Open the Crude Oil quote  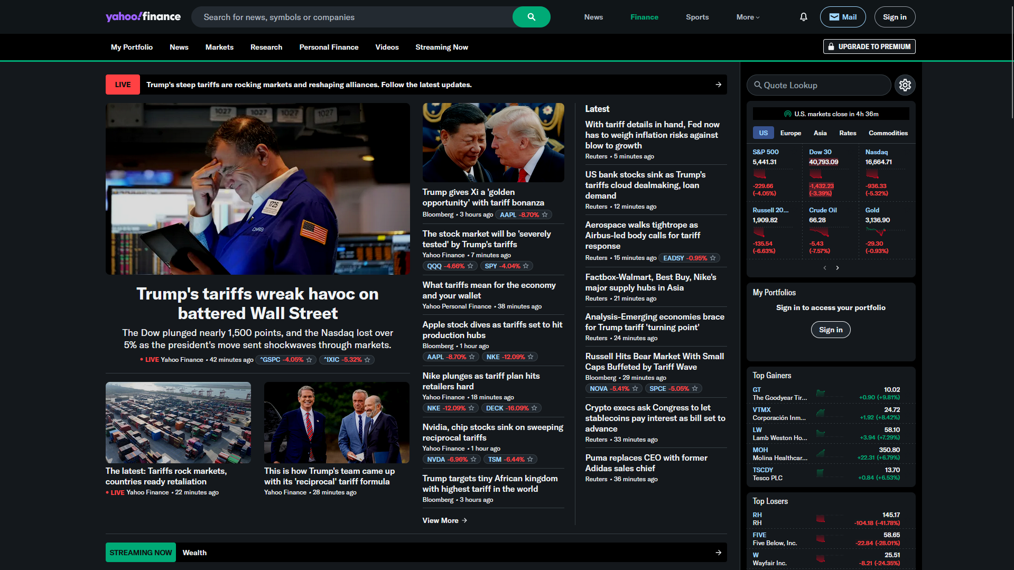(x=823, y=210)
